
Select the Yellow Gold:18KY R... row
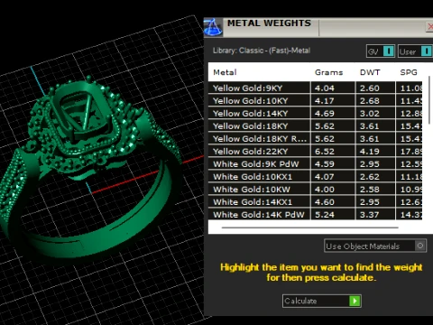[x=315, y=138]
